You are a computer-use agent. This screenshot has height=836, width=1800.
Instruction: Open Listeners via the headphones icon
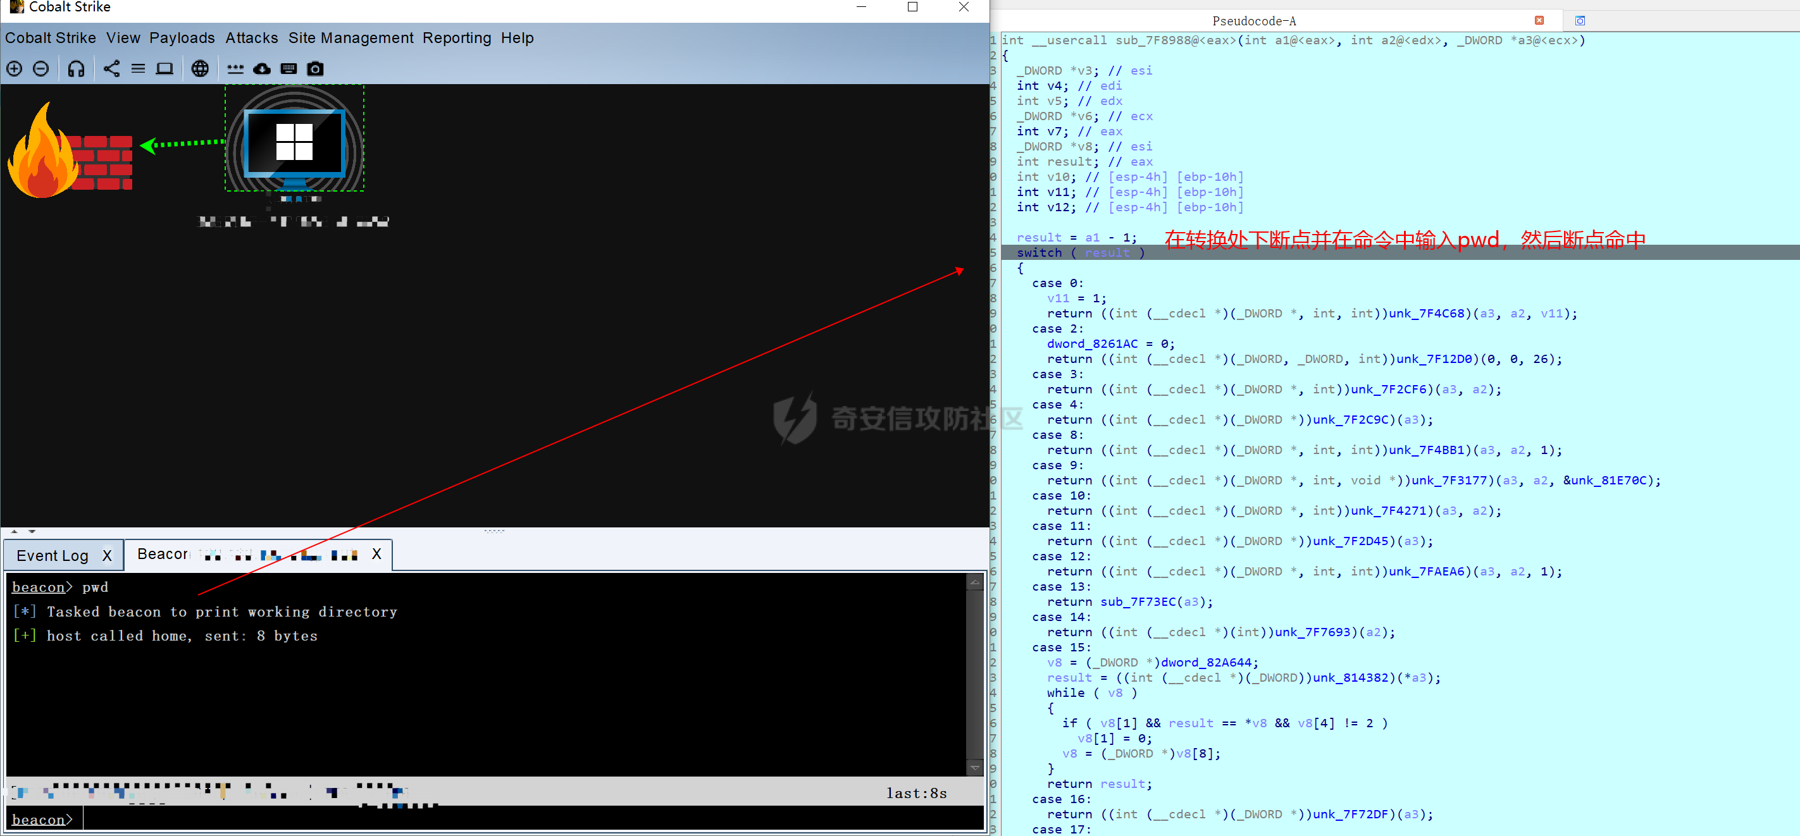[x=76, y=68]
